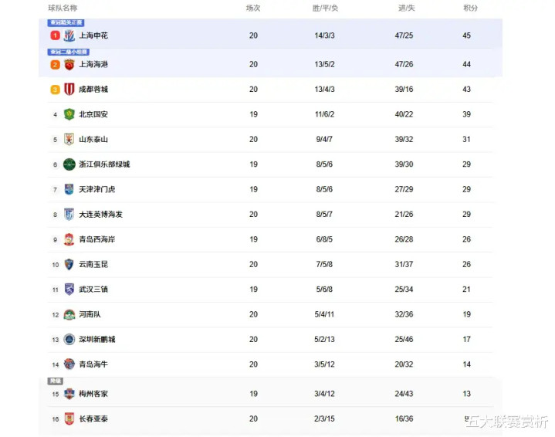Click the gray relegation tag above Meizhou
Screen dimensions: 555x437
pyautogui.click(x=56, y=381)
